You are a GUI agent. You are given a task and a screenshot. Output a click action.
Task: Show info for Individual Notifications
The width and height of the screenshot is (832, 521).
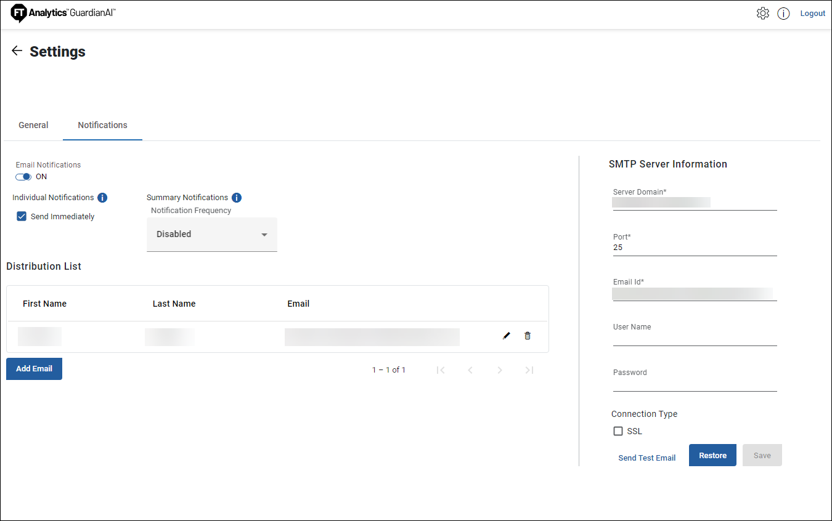pyautogui.click(x=102, y=198)
